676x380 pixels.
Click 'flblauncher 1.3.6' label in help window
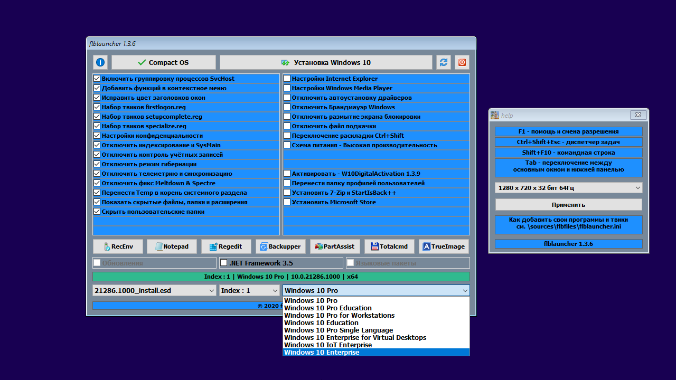(569, 244)
